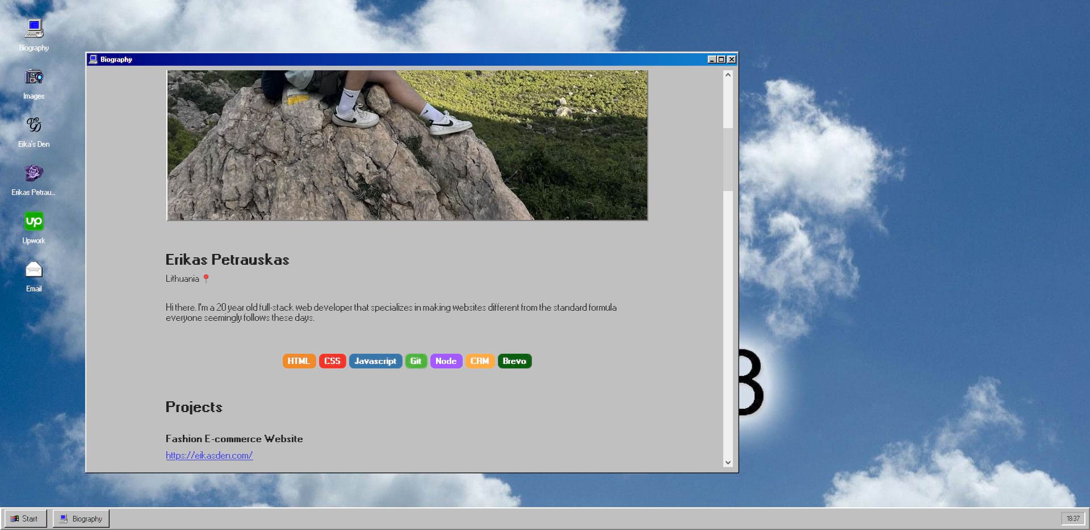Click the purple Node skill badge

(x=446, y=361)
